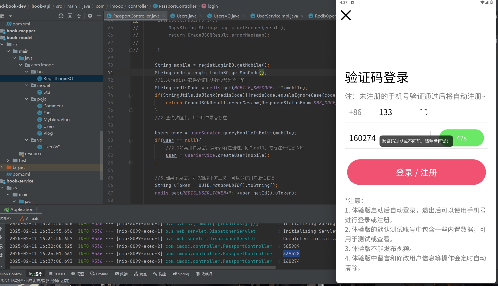The image size is (498, 286).
Task: Open the 依赖项 dependencies tool window
Action: click(204, 274)
